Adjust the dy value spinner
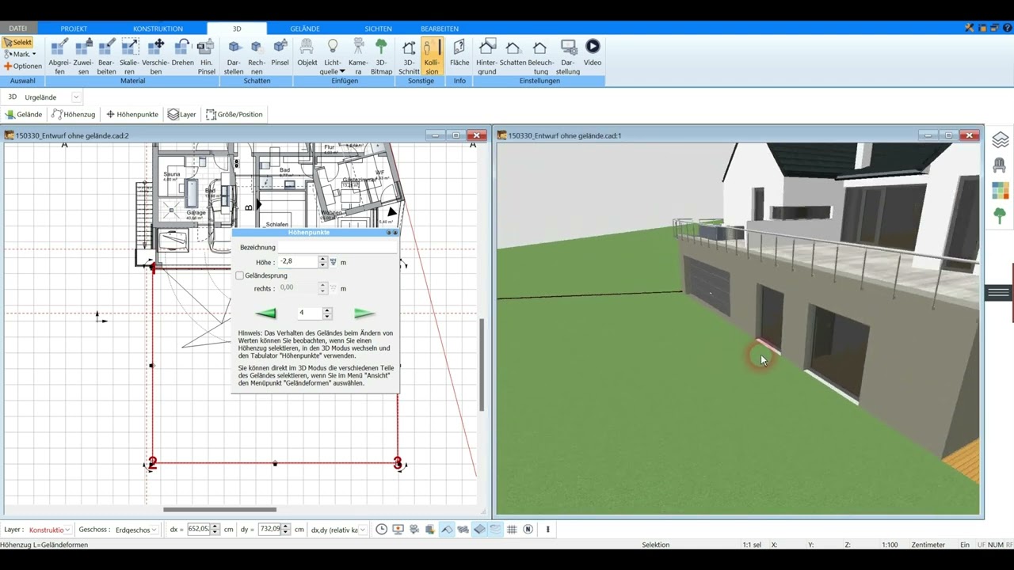 pos(286,529)
